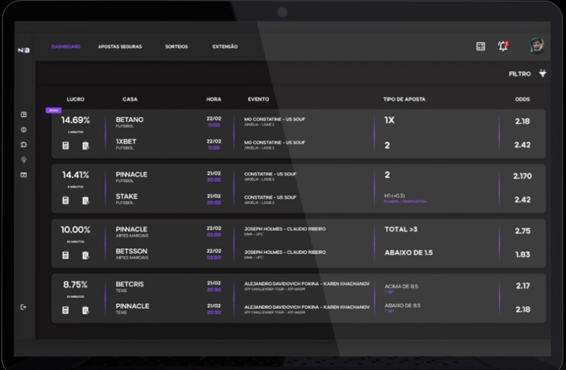Click the ABAIXO DE 1.5 bet type
This screenshot has height=370, width=566.
tap(409, 253)
